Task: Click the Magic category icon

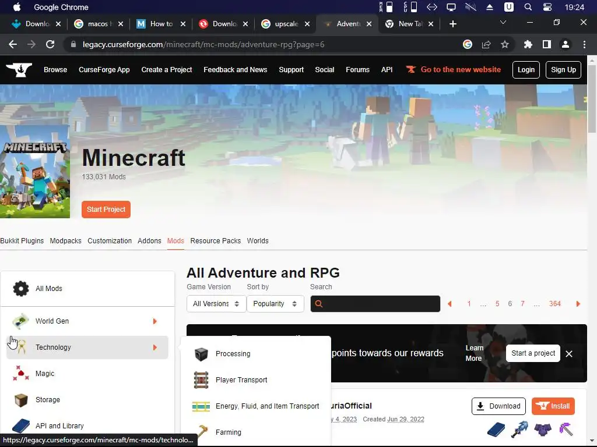Action: tap(20, 374)
